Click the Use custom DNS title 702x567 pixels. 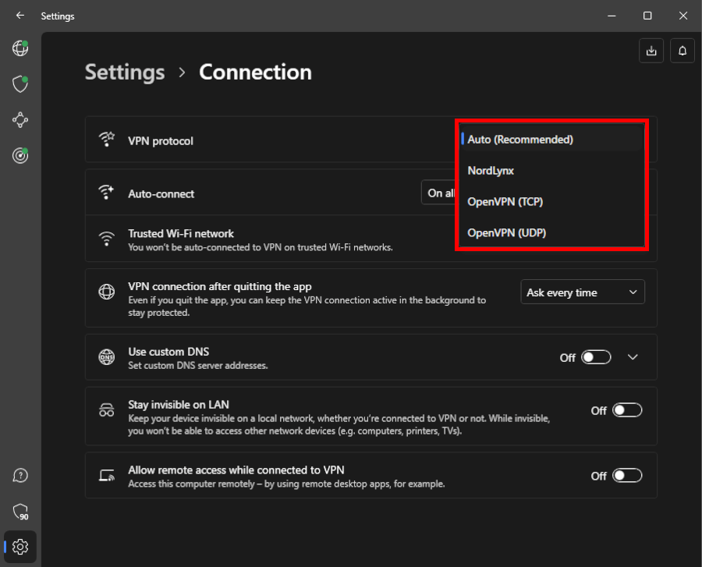coord(168,352)
